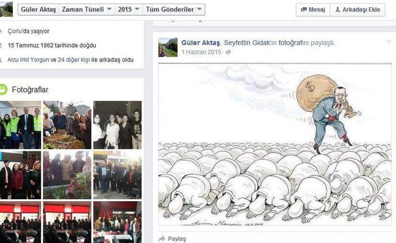Click the add-friend person icon

click(338, 10)
